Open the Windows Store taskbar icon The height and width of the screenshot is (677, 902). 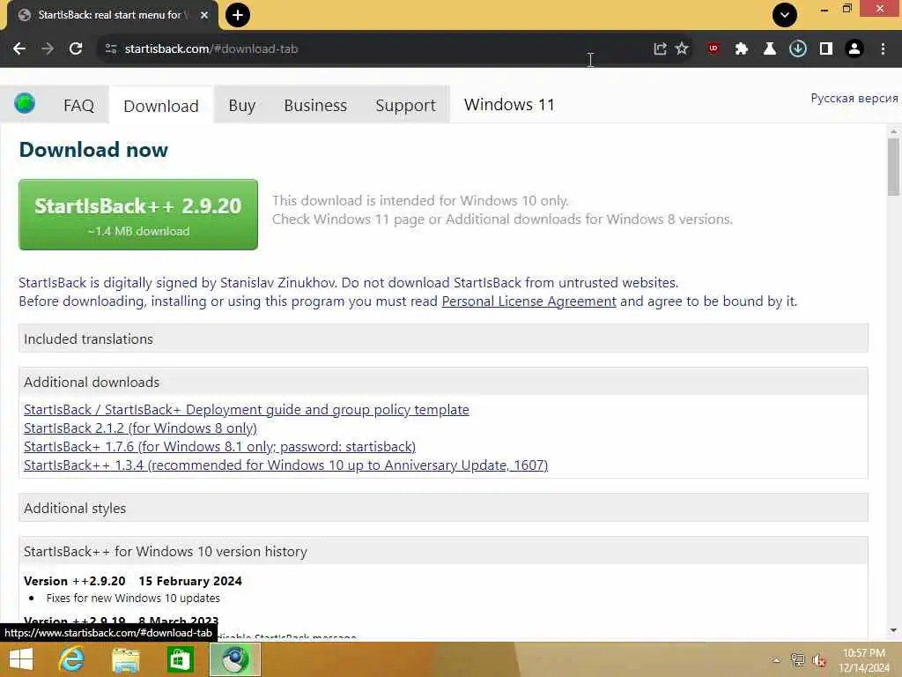(180, 659)
